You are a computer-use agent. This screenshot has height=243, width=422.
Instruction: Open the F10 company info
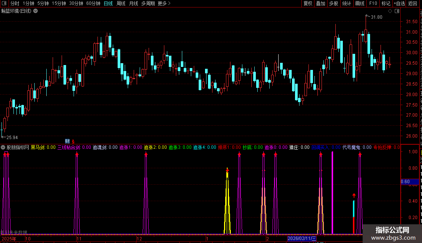point(373,3)
